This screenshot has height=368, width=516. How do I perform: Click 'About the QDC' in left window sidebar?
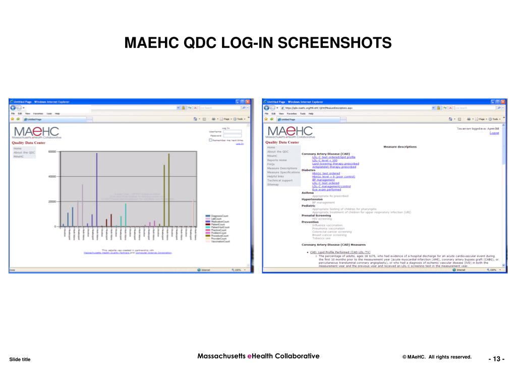pos(24,153)
